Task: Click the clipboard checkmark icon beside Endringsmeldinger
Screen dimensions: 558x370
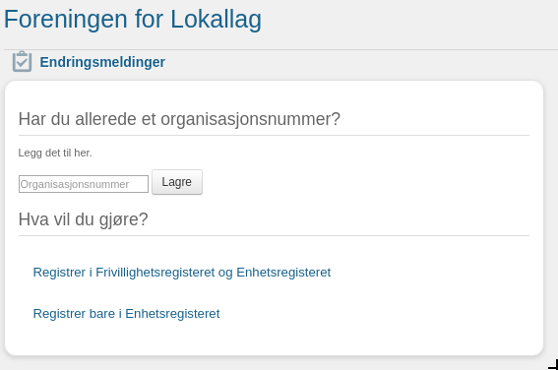Action: coord(22,62)
